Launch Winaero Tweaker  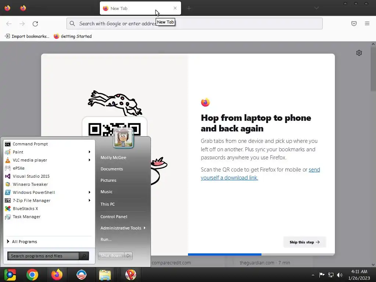point(48,184)
